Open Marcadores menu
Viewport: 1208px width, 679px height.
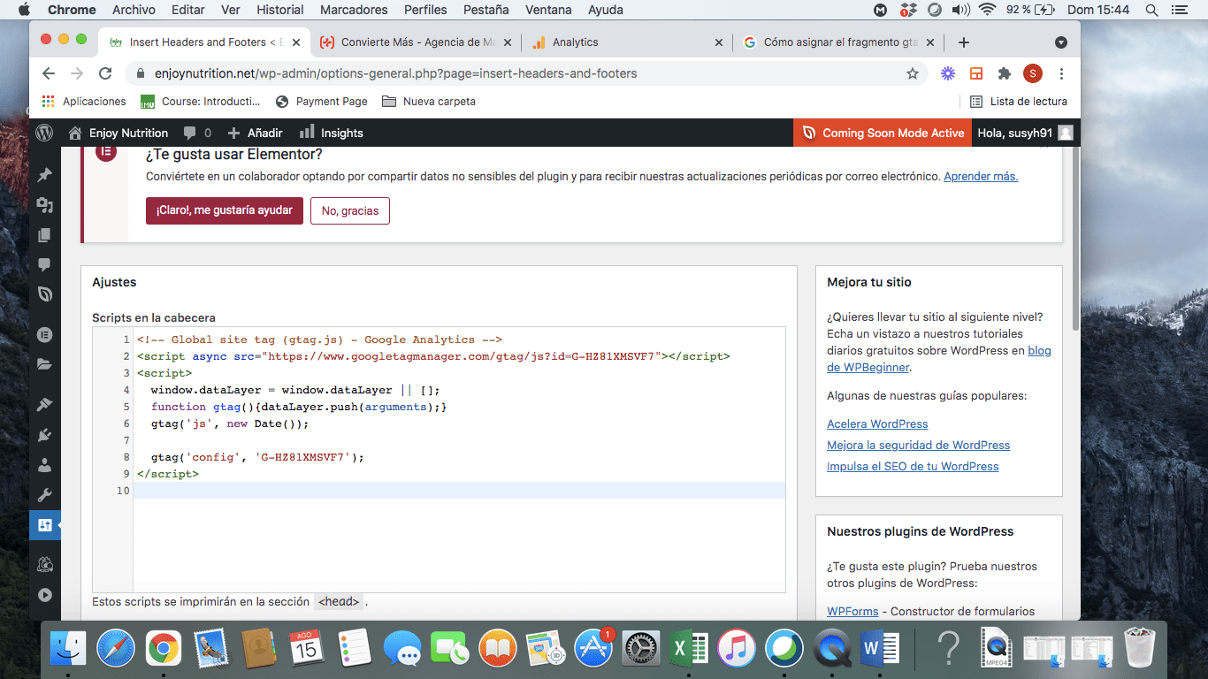[x=354, y=10]
